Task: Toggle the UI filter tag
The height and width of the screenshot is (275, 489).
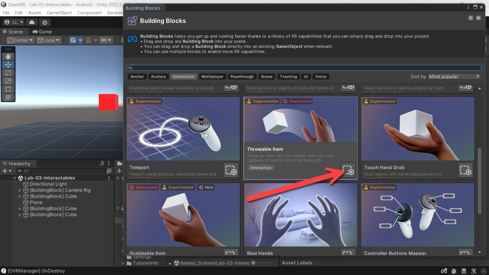Action: pos(306,77)
